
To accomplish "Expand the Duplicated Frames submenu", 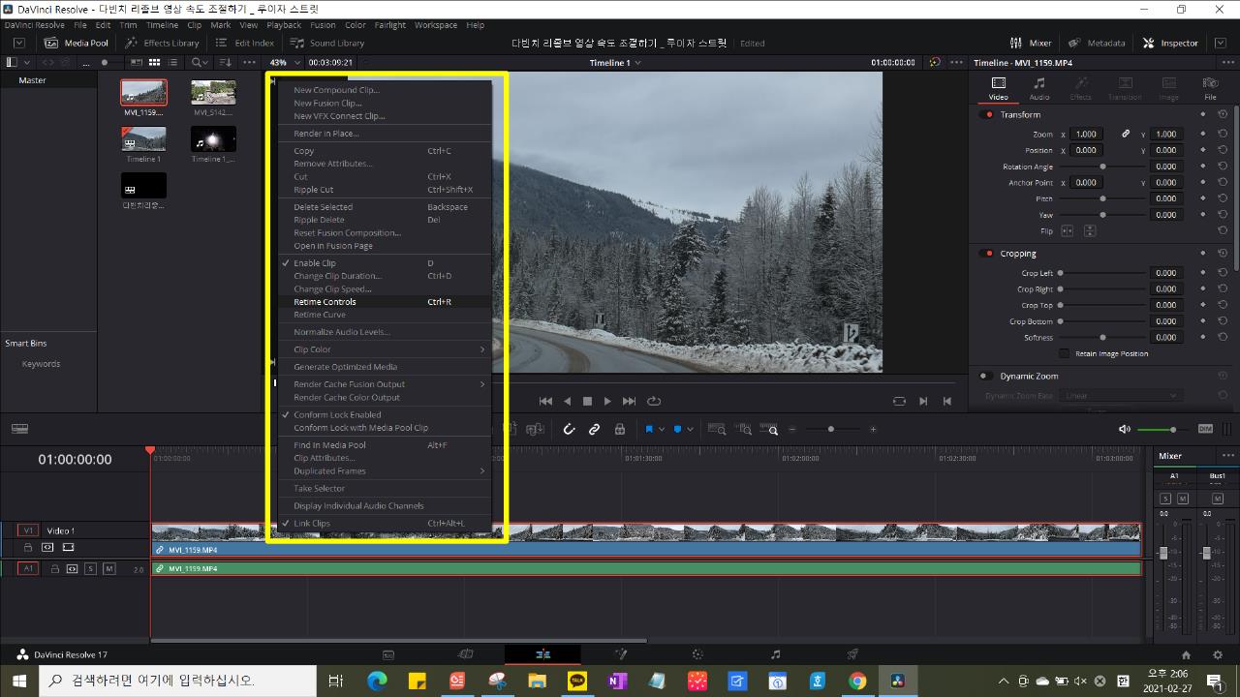I will coord(386,471).
